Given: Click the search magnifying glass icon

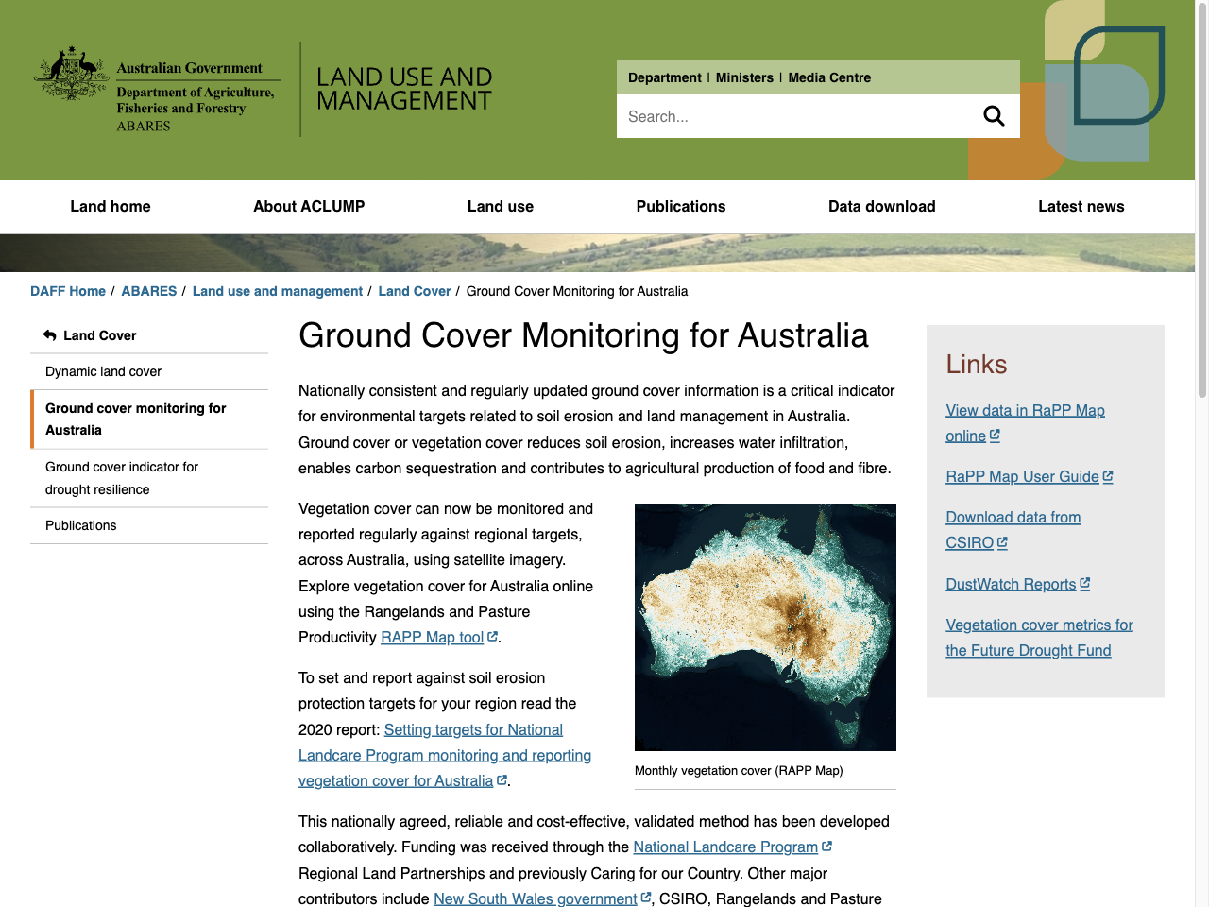Looking at the screenshot, I should pos(994,115).
